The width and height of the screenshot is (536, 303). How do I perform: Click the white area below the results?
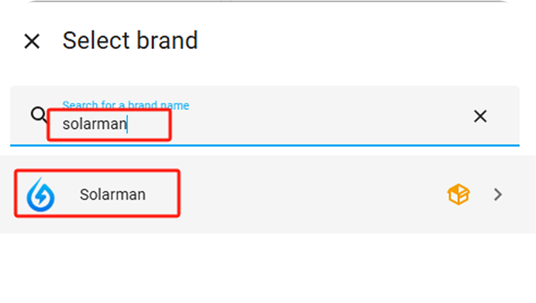pos(268,268)
